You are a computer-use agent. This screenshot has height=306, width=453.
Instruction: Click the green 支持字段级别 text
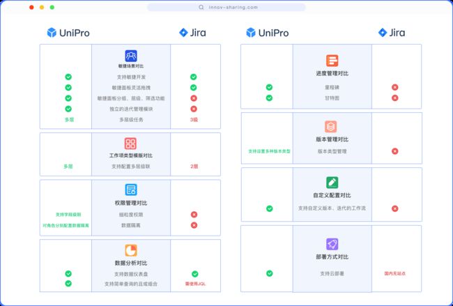point(68,215)
